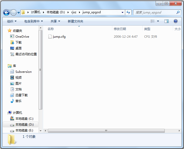Expand arrow after 计算机 in address bar
The image size is (184, 149).
[44, 12]
